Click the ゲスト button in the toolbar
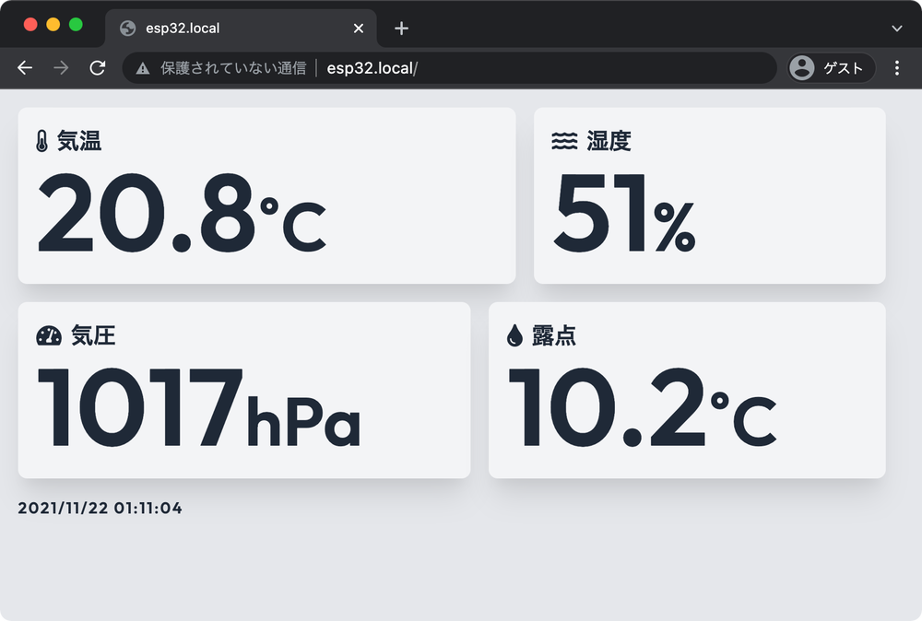The image size is (922, 621). (x=830, y=67)
